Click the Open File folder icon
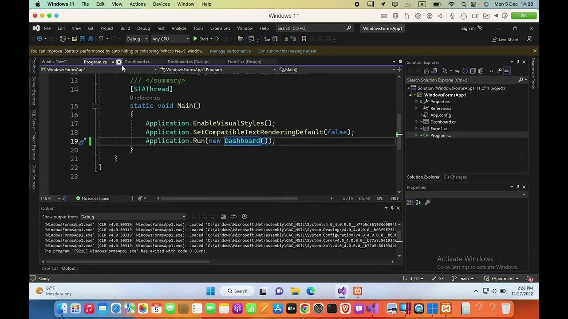 (x=75, y=39)
